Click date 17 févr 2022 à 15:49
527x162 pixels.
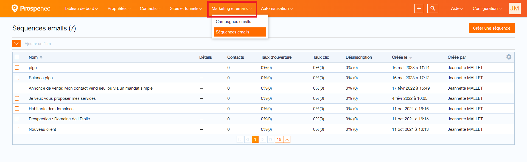pyautogui.click(x=411, y=88)
